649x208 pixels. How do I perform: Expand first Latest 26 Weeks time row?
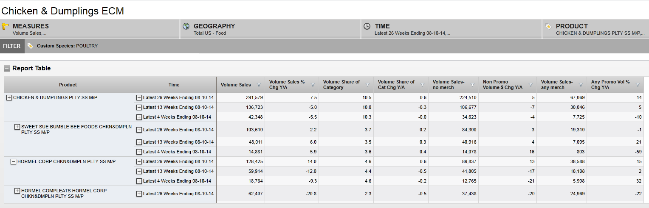[x=139, y=97]
